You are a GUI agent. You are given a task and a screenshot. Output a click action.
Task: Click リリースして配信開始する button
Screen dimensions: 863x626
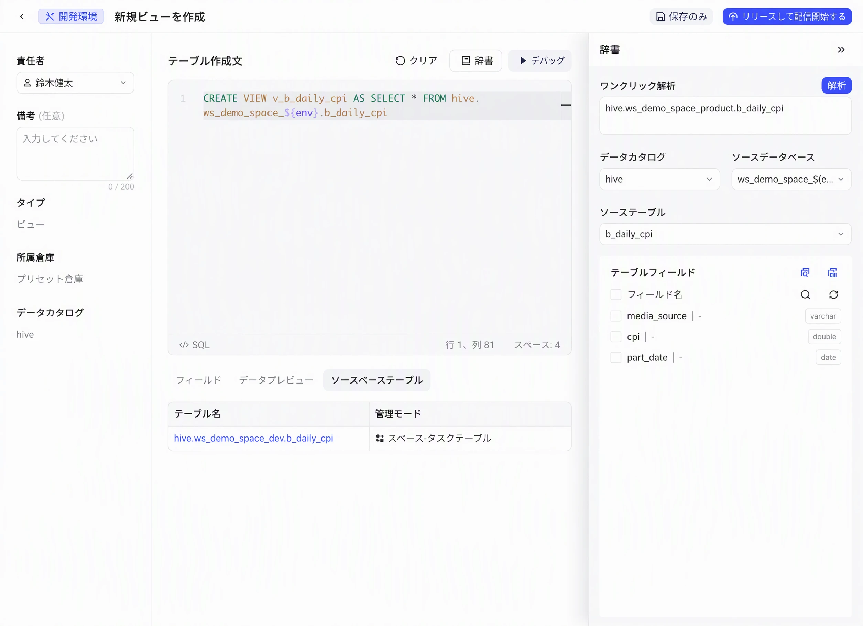click(787, 17)
